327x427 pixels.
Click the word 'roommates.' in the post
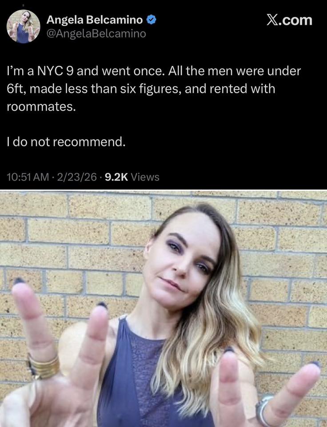(41, 106)
